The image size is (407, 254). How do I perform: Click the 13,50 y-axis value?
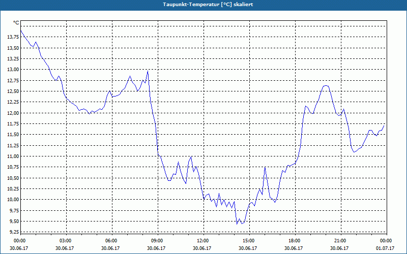pos(13,48)
